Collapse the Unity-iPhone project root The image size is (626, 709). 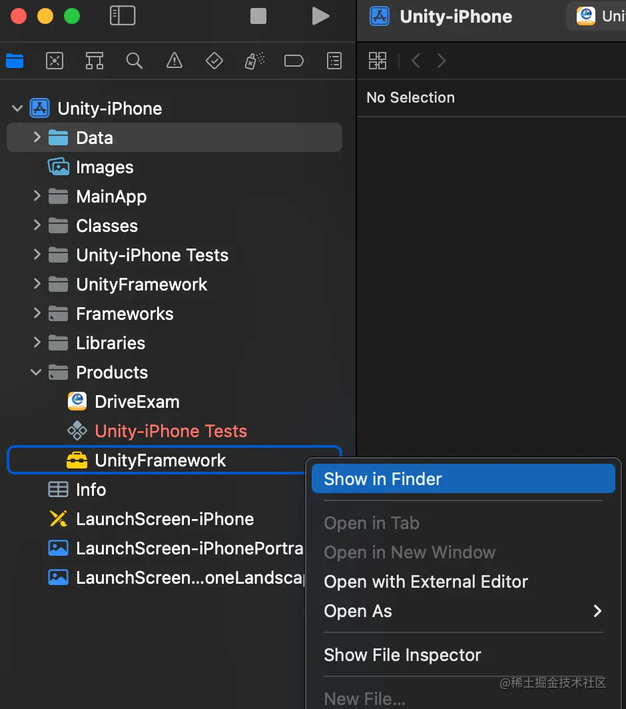coord(17,109)
